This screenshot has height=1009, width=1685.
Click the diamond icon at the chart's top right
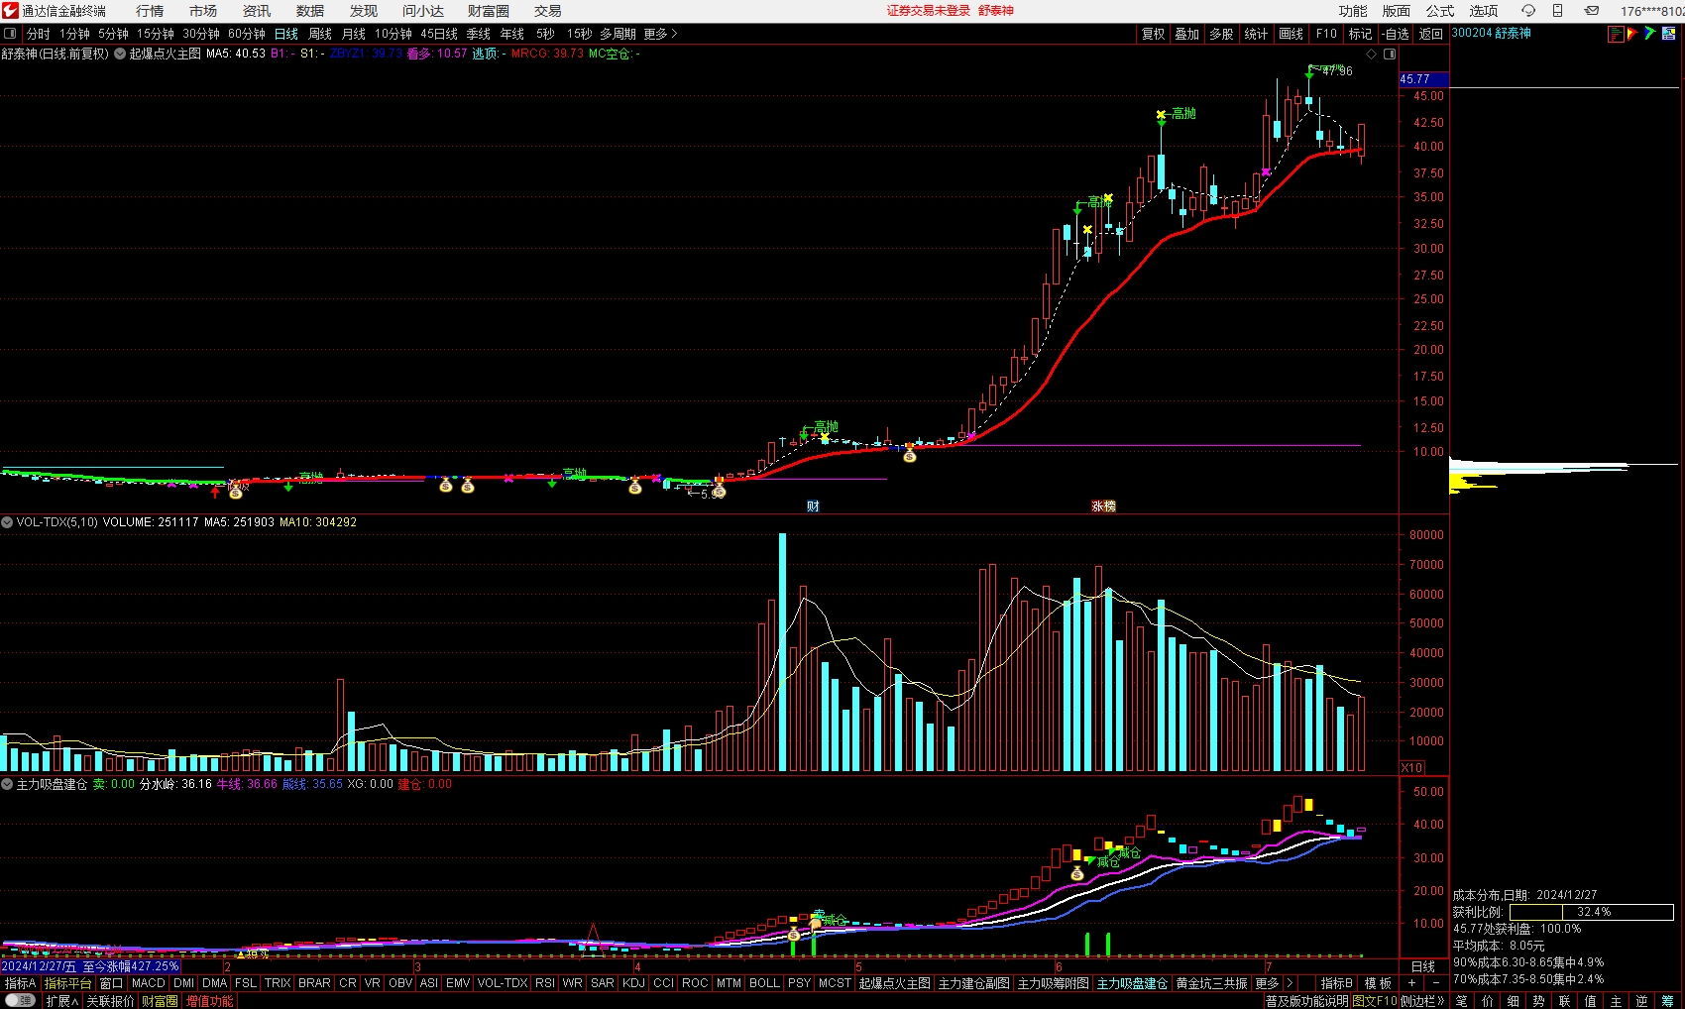coord(1372,54)
